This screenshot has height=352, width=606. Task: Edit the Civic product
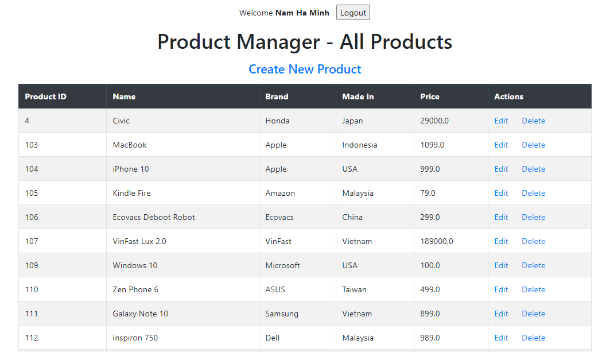pyautogui.click(x=501, y=121)
